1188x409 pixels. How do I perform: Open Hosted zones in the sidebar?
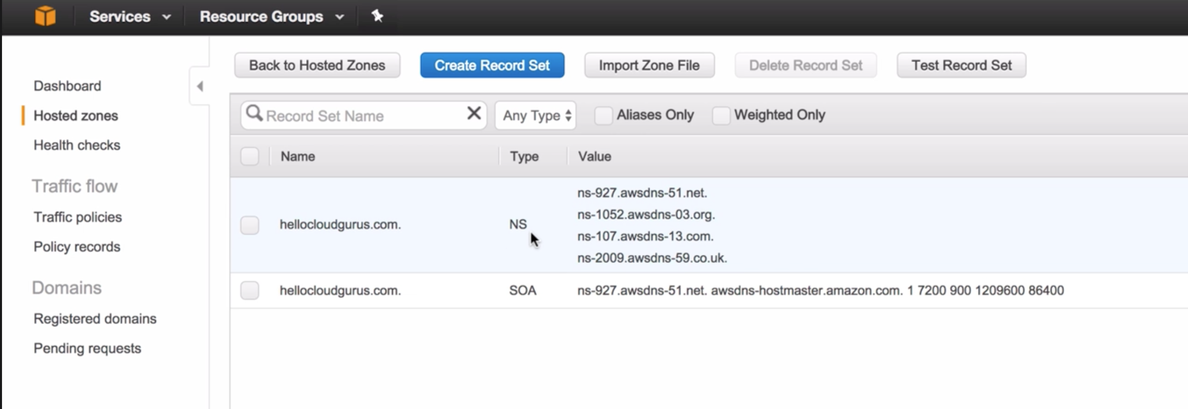[76, 116]
